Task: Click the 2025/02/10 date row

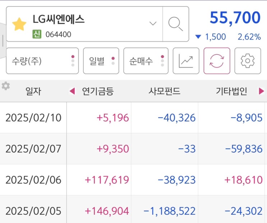Action: [x=33, y=118]
